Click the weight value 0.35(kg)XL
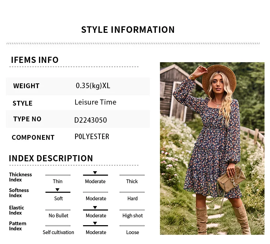Screen dimensions: 270x244 (93, 86)
